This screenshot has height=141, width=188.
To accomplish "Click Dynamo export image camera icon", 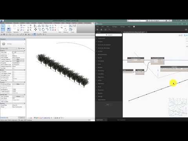I will [x=186, y=30].
